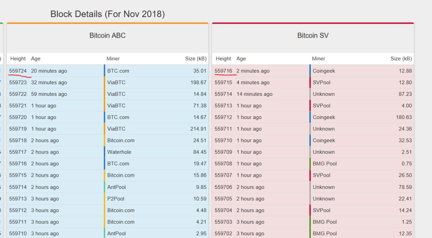432x238 pixels.
Task: Click Height column header in Bitcoin SV table
Action: point(224,59)
